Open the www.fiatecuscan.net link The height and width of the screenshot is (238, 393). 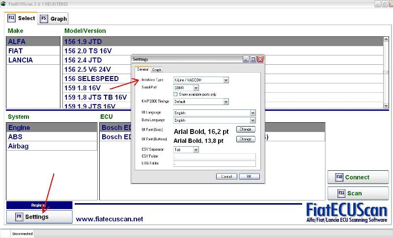click(110, 219)
